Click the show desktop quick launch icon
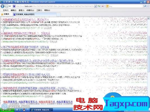Viewport: 150px width, 112px height. pyautogui.click(x=17, y=110)
